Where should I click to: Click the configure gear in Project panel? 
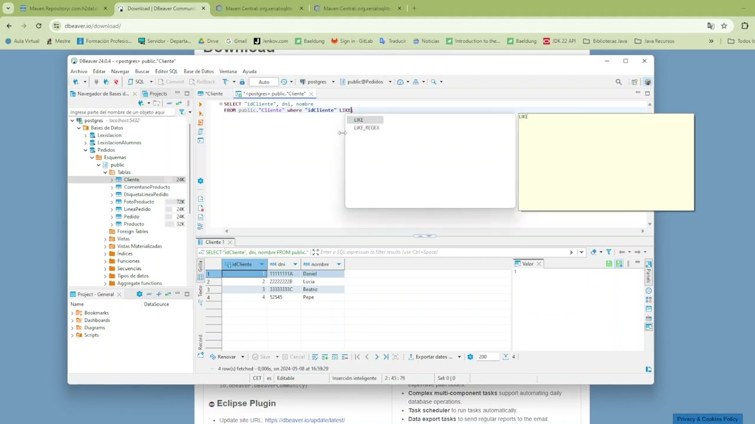[139, 294]
